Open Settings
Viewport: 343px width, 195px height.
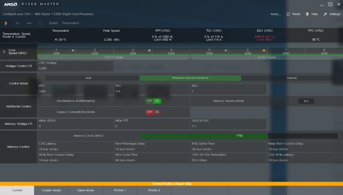pos(335,14)
